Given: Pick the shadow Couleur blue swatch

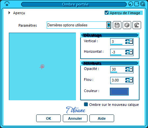Looking at the screenshot, I should pos(119,91).
